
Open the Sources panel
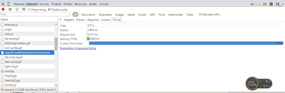click(44, 4)
